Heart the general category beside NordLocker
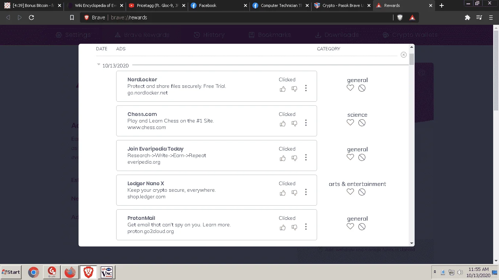 tap(350, 88)
